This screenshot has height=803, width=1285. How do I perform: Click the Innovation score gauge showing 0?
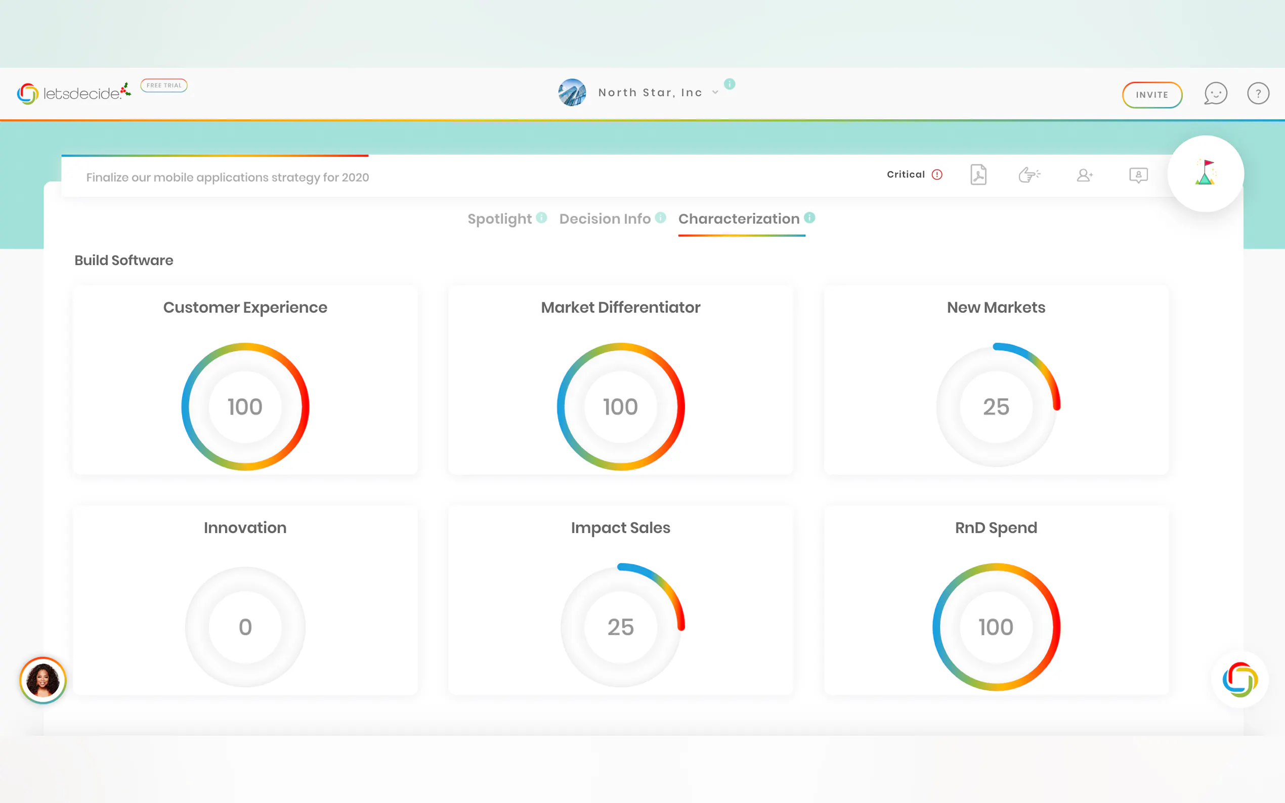coord(245,627)
